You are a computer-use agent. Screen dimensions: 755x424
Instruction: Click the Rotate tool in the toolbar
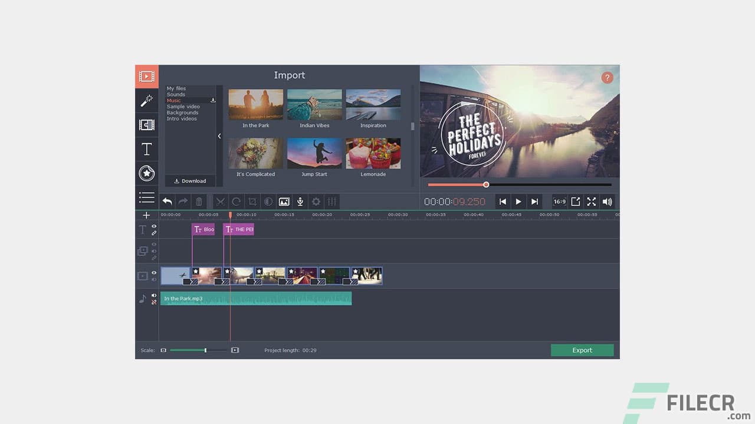pos(237,201)
